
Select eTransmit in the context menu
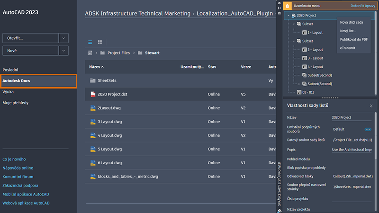coord(347,48)
